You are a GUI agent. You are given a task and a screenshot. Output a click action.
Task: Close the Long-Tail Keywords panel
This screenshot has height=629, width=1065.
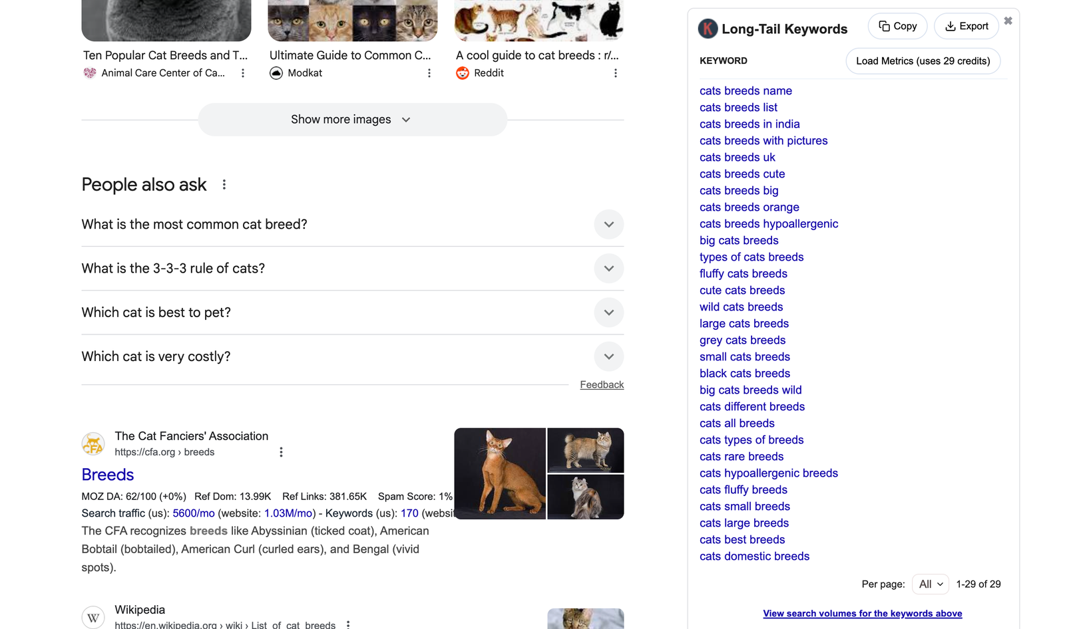click(1008, 21)
